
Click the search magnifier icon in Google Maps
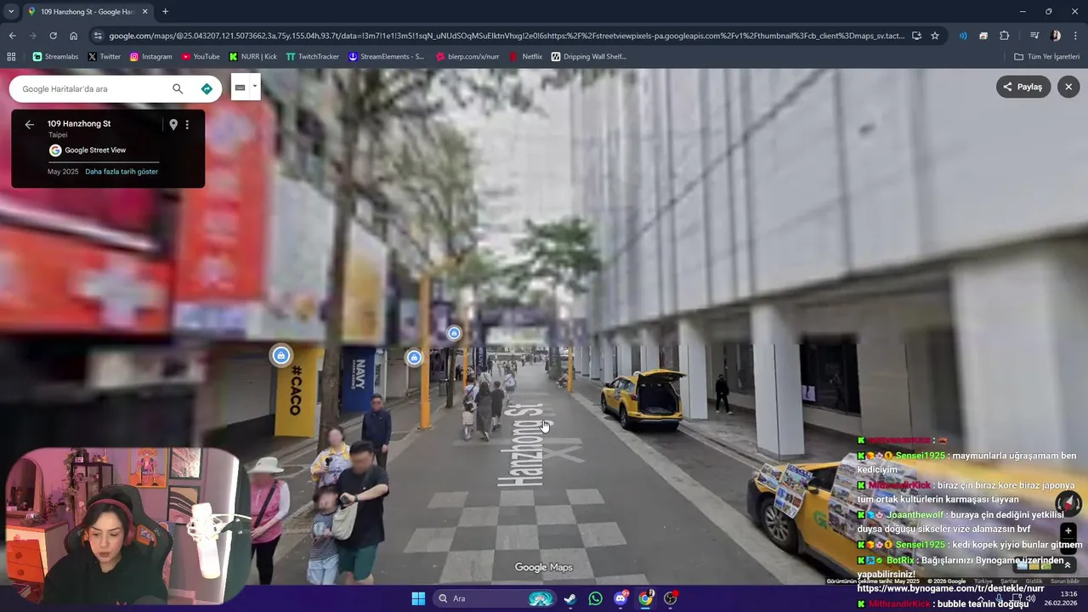(x=178, y=88)
